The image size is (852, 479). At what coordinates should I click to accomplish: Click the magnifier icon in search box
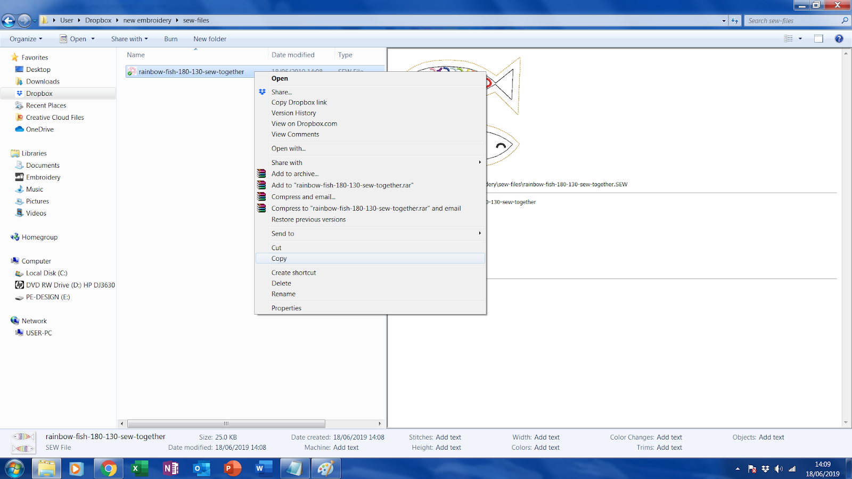coord(845,21)
